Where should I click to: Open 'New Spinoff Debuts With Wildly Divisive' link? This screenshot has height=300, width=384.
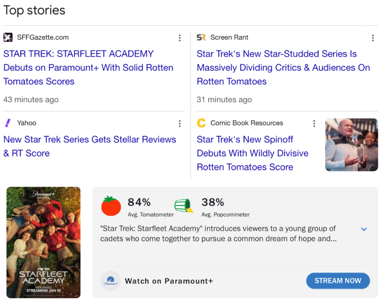pos(252,153)
